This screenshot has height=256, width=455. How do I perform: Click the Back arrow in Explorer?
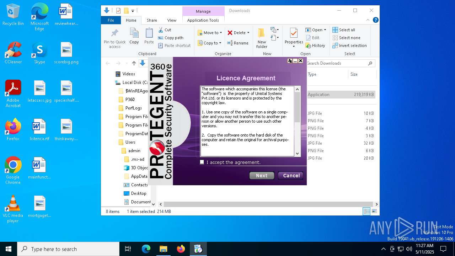tap(108, 63)
